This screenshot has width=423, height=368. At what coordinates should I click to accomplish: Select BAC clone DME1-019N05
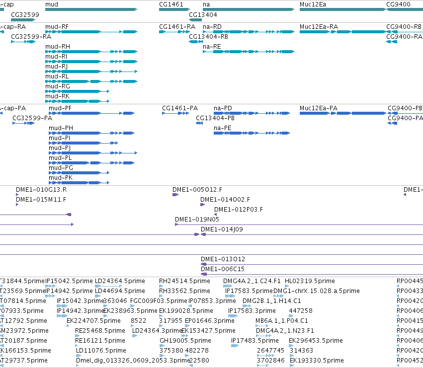[299, 224]
